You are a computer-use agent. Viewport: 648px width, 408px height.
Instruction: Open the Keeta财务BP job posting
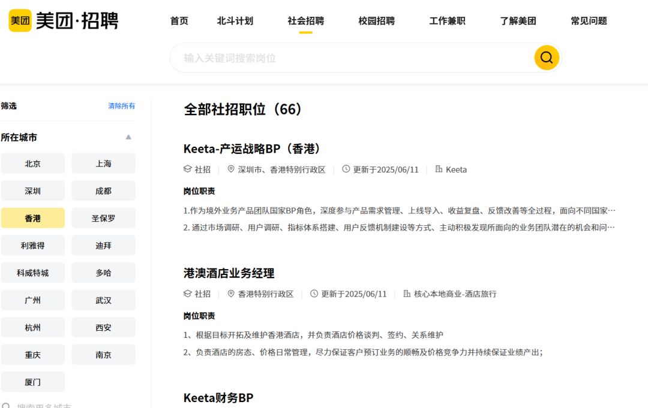click(218, 398)
